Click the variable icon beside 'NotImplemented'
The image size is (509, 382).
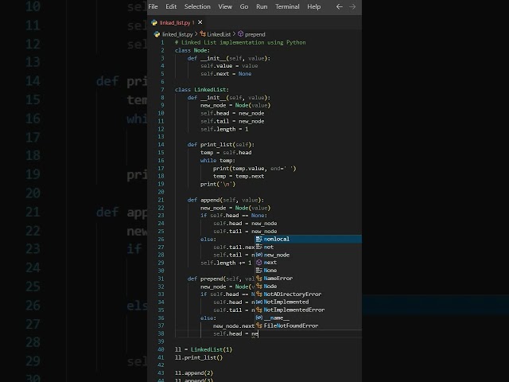pyautogui.click(x=258, y=302)
